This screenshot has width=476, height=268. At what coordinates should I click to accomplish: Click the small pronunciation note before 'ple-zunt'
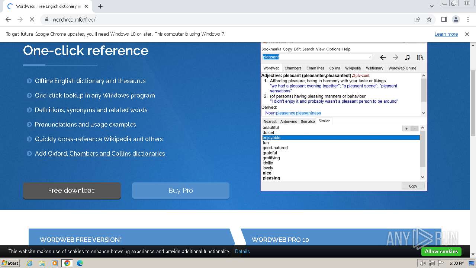[x=353, y=76]
